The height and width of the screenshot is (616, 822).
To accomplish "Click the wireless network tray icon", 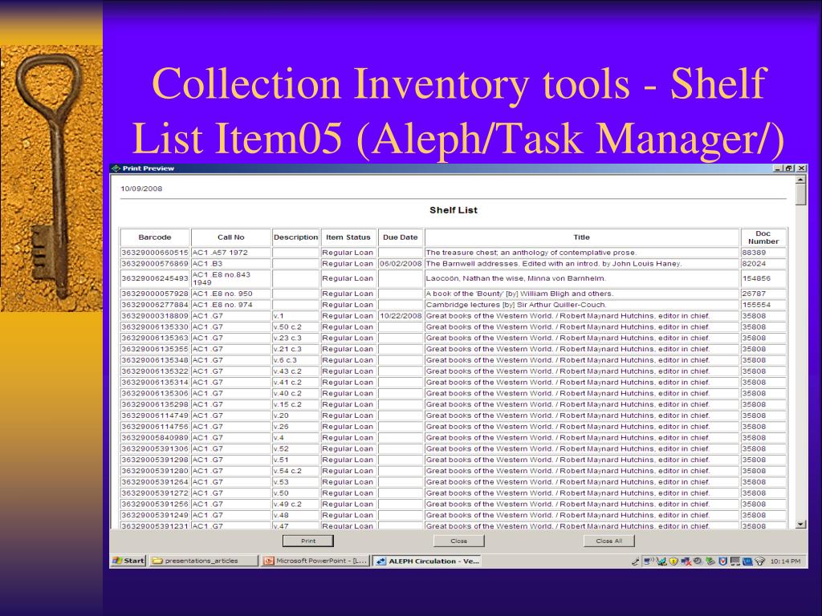I will 759,561.
